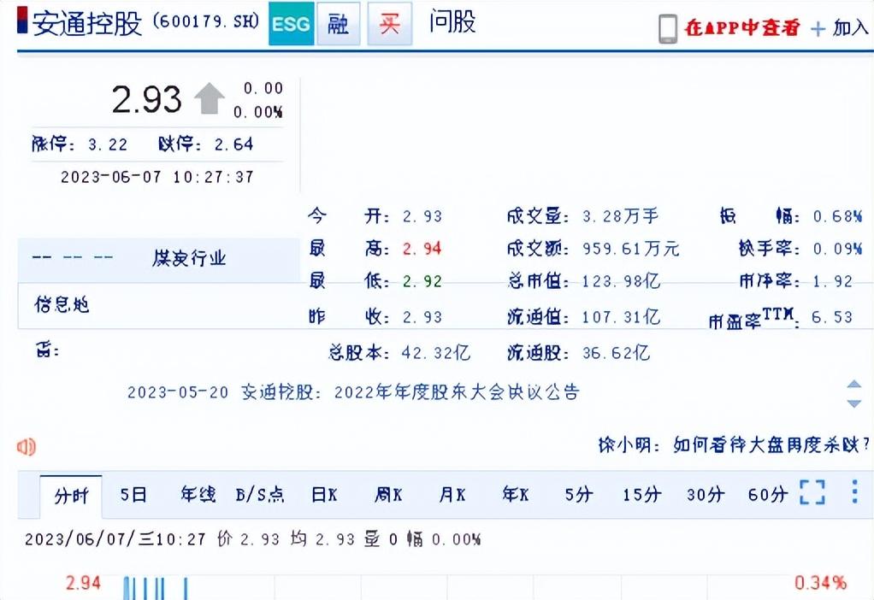
Task: Click the 买 buy badge
Action: (390, 24)
